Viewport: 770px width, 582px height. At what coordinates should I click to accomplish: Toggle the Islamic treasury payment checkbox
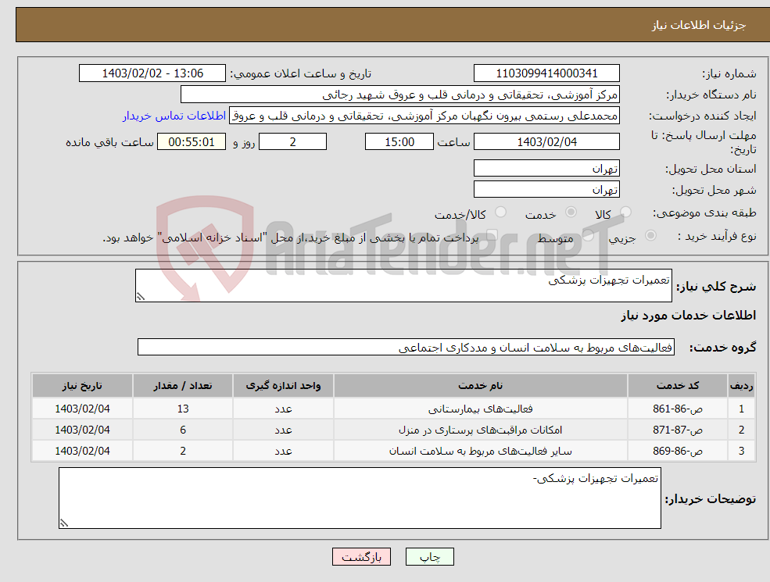(492, 236)
